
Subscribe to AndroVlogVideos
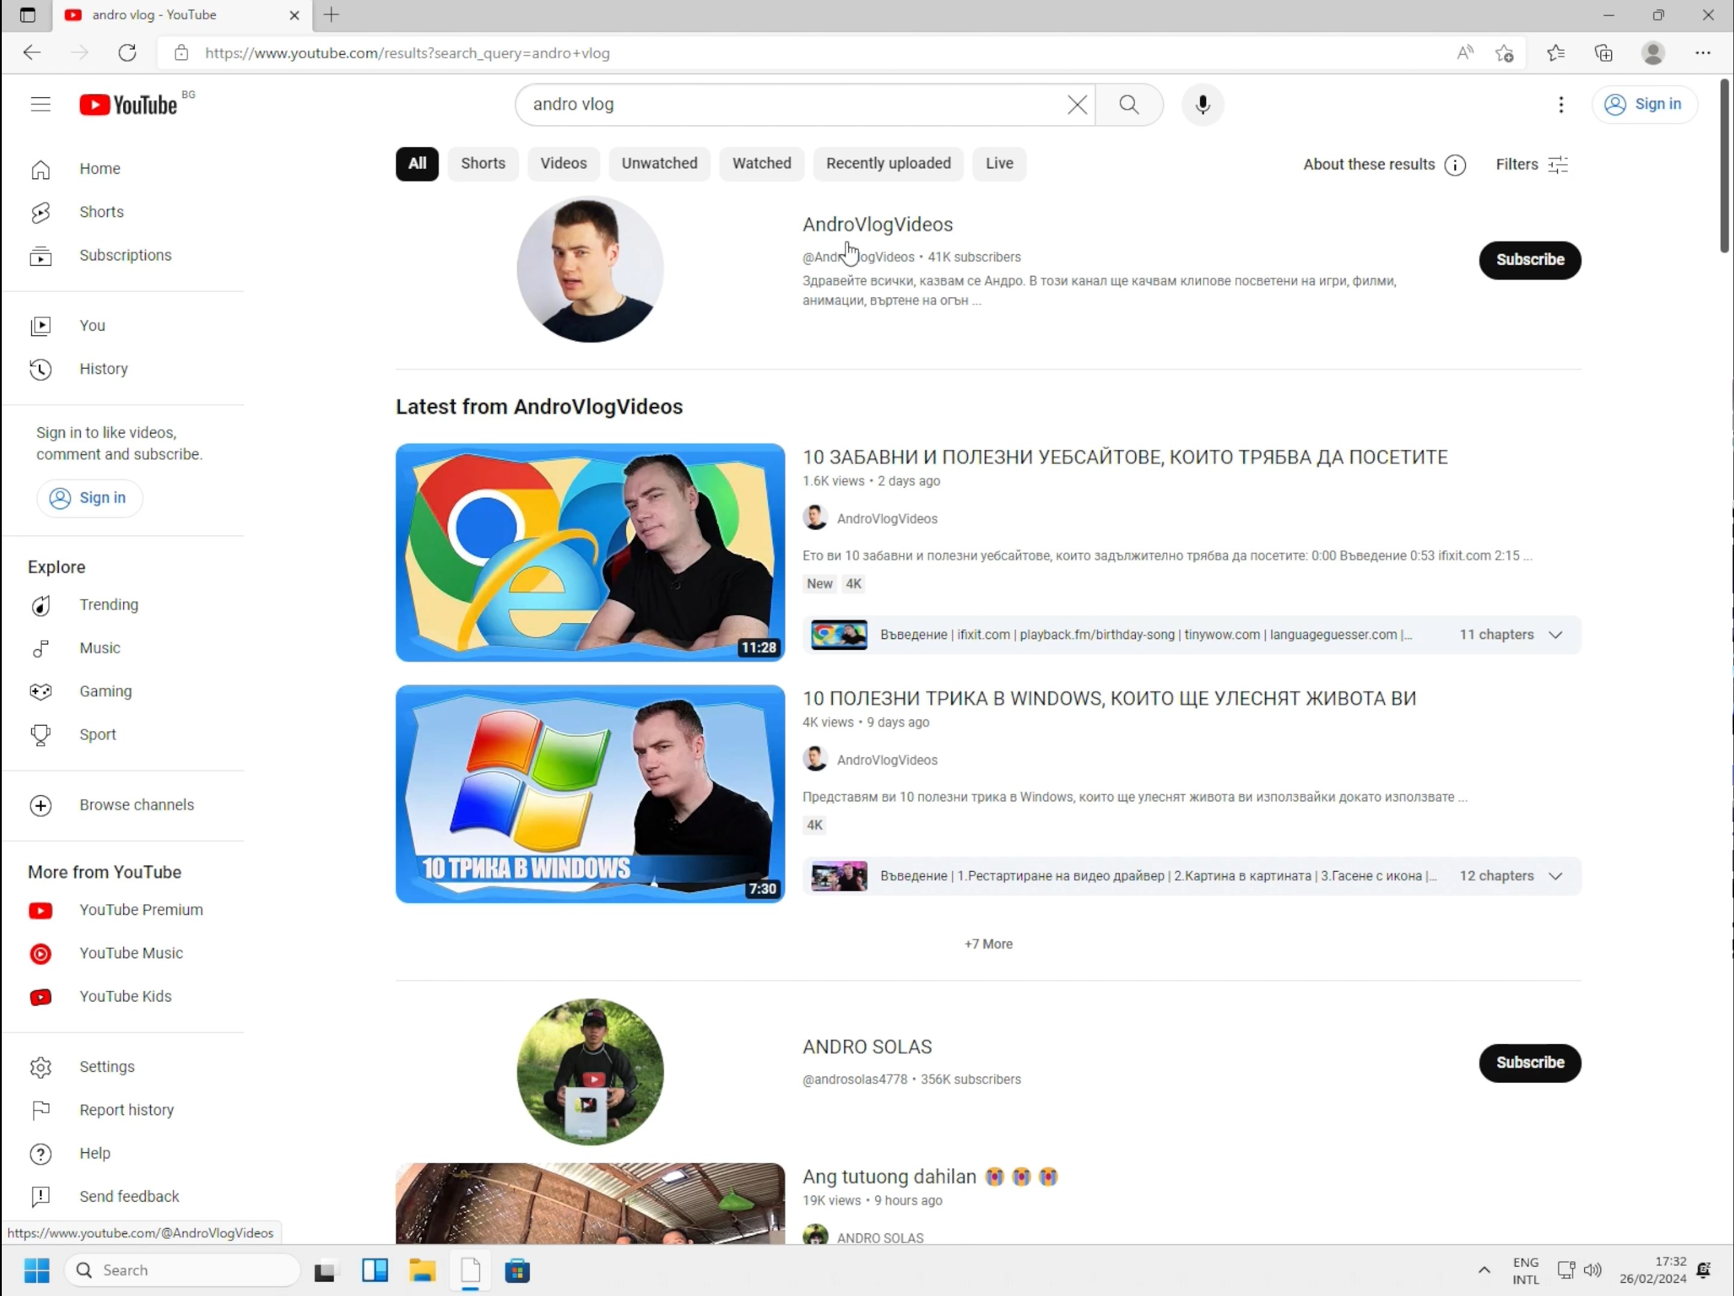coord(1530,260)
